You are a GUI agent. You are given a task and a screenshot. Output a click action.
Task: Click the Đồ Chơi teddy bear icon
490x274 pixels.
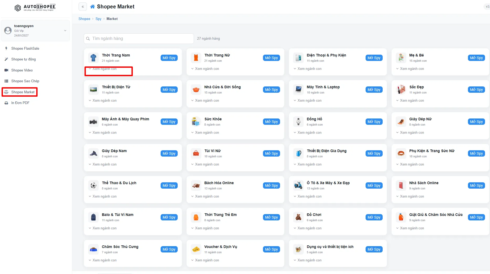click(298, 217)
